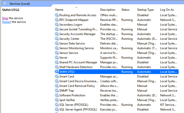
Task: Sort by Startup Type column header
Action: coord(145,10)
